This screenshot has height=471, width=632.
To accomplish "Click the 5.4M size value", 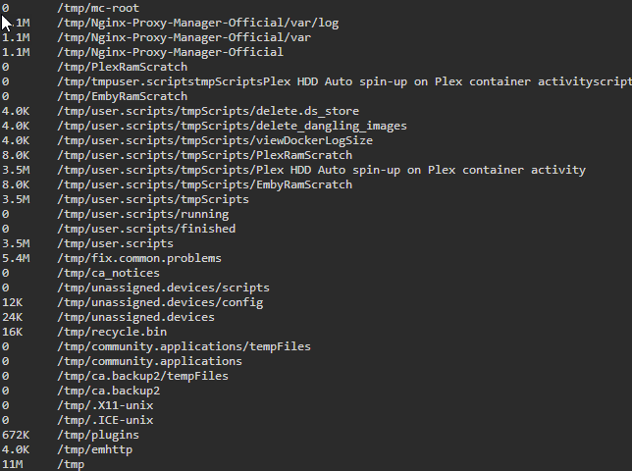I will [16, 258].
